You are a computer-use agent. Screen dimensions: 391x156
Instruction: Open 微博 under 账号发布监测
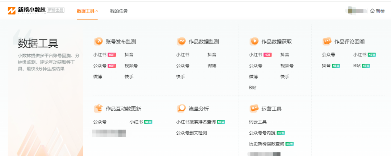[97, 77]
